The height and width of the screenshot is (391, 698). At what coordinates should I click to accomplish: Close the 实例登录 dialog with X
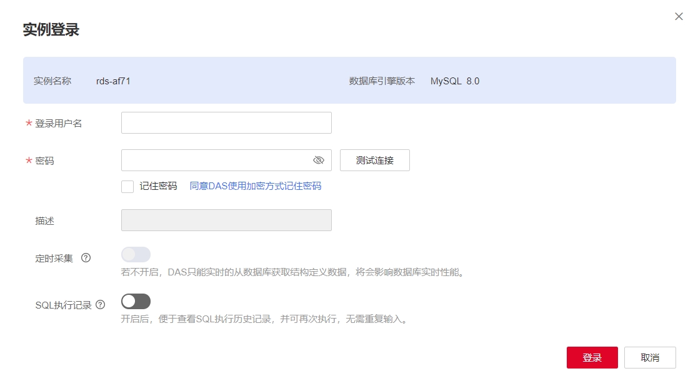(x=679, y=17)
